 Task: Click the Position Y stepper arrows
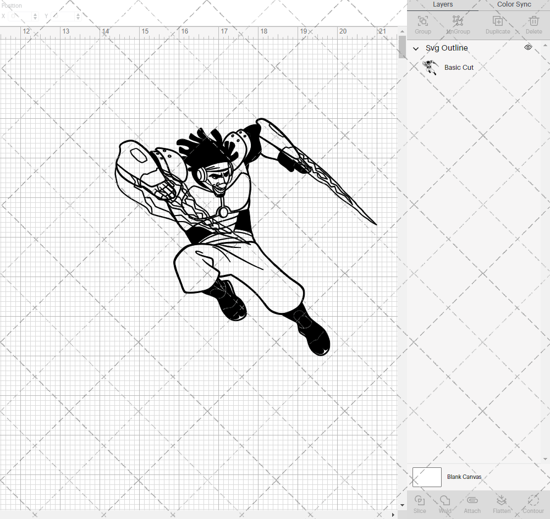(78, 16)
